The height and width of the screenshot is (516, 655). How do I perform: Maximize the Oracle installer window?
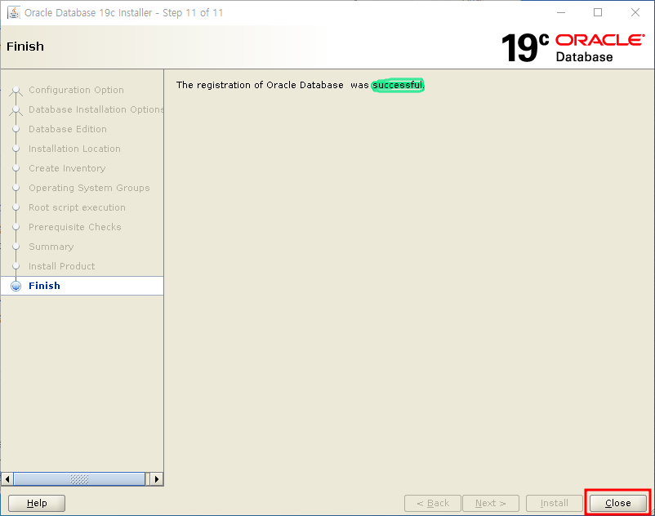coord(598,12)
